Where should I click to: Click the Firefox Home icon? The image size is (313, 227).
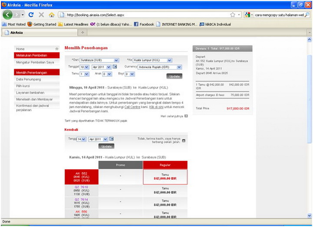click(x=51, y=15)
